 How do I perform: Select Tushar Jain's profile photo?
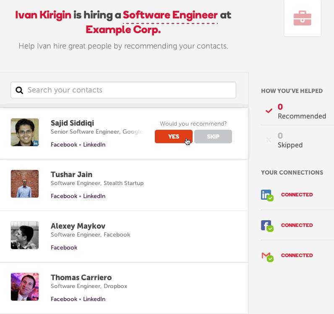pos(25,184)
